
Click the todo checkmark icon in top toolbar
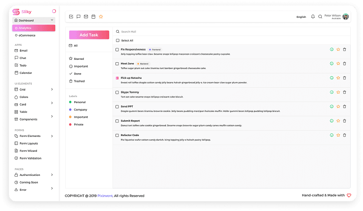pyautogui.click(x=71, y=17)
